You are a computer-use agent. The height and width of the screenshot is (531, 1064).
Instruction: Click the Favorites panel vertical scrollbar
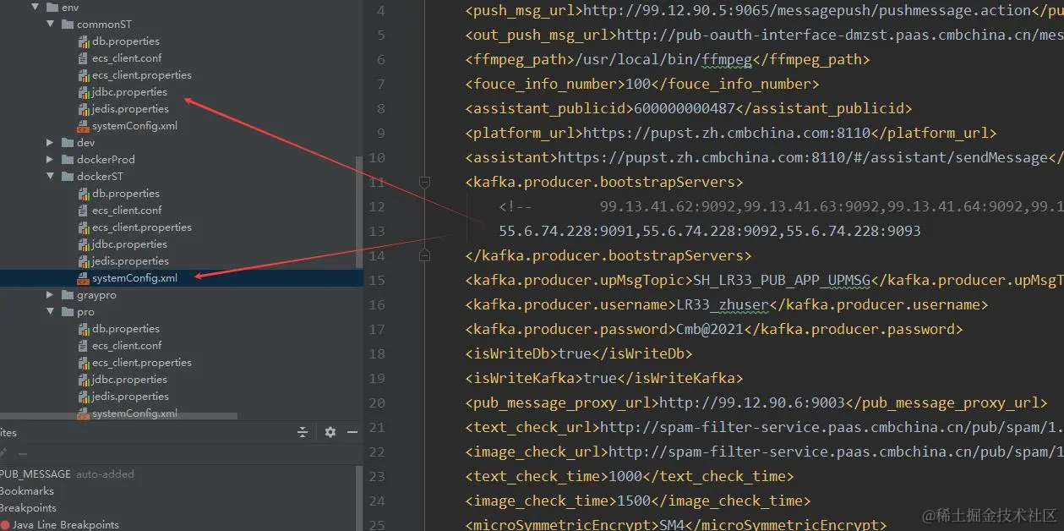(360, 497)
